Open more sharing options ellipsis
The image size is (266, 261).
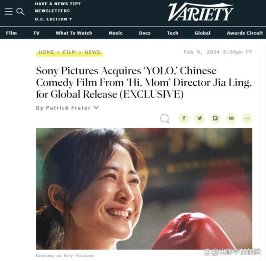247,118
